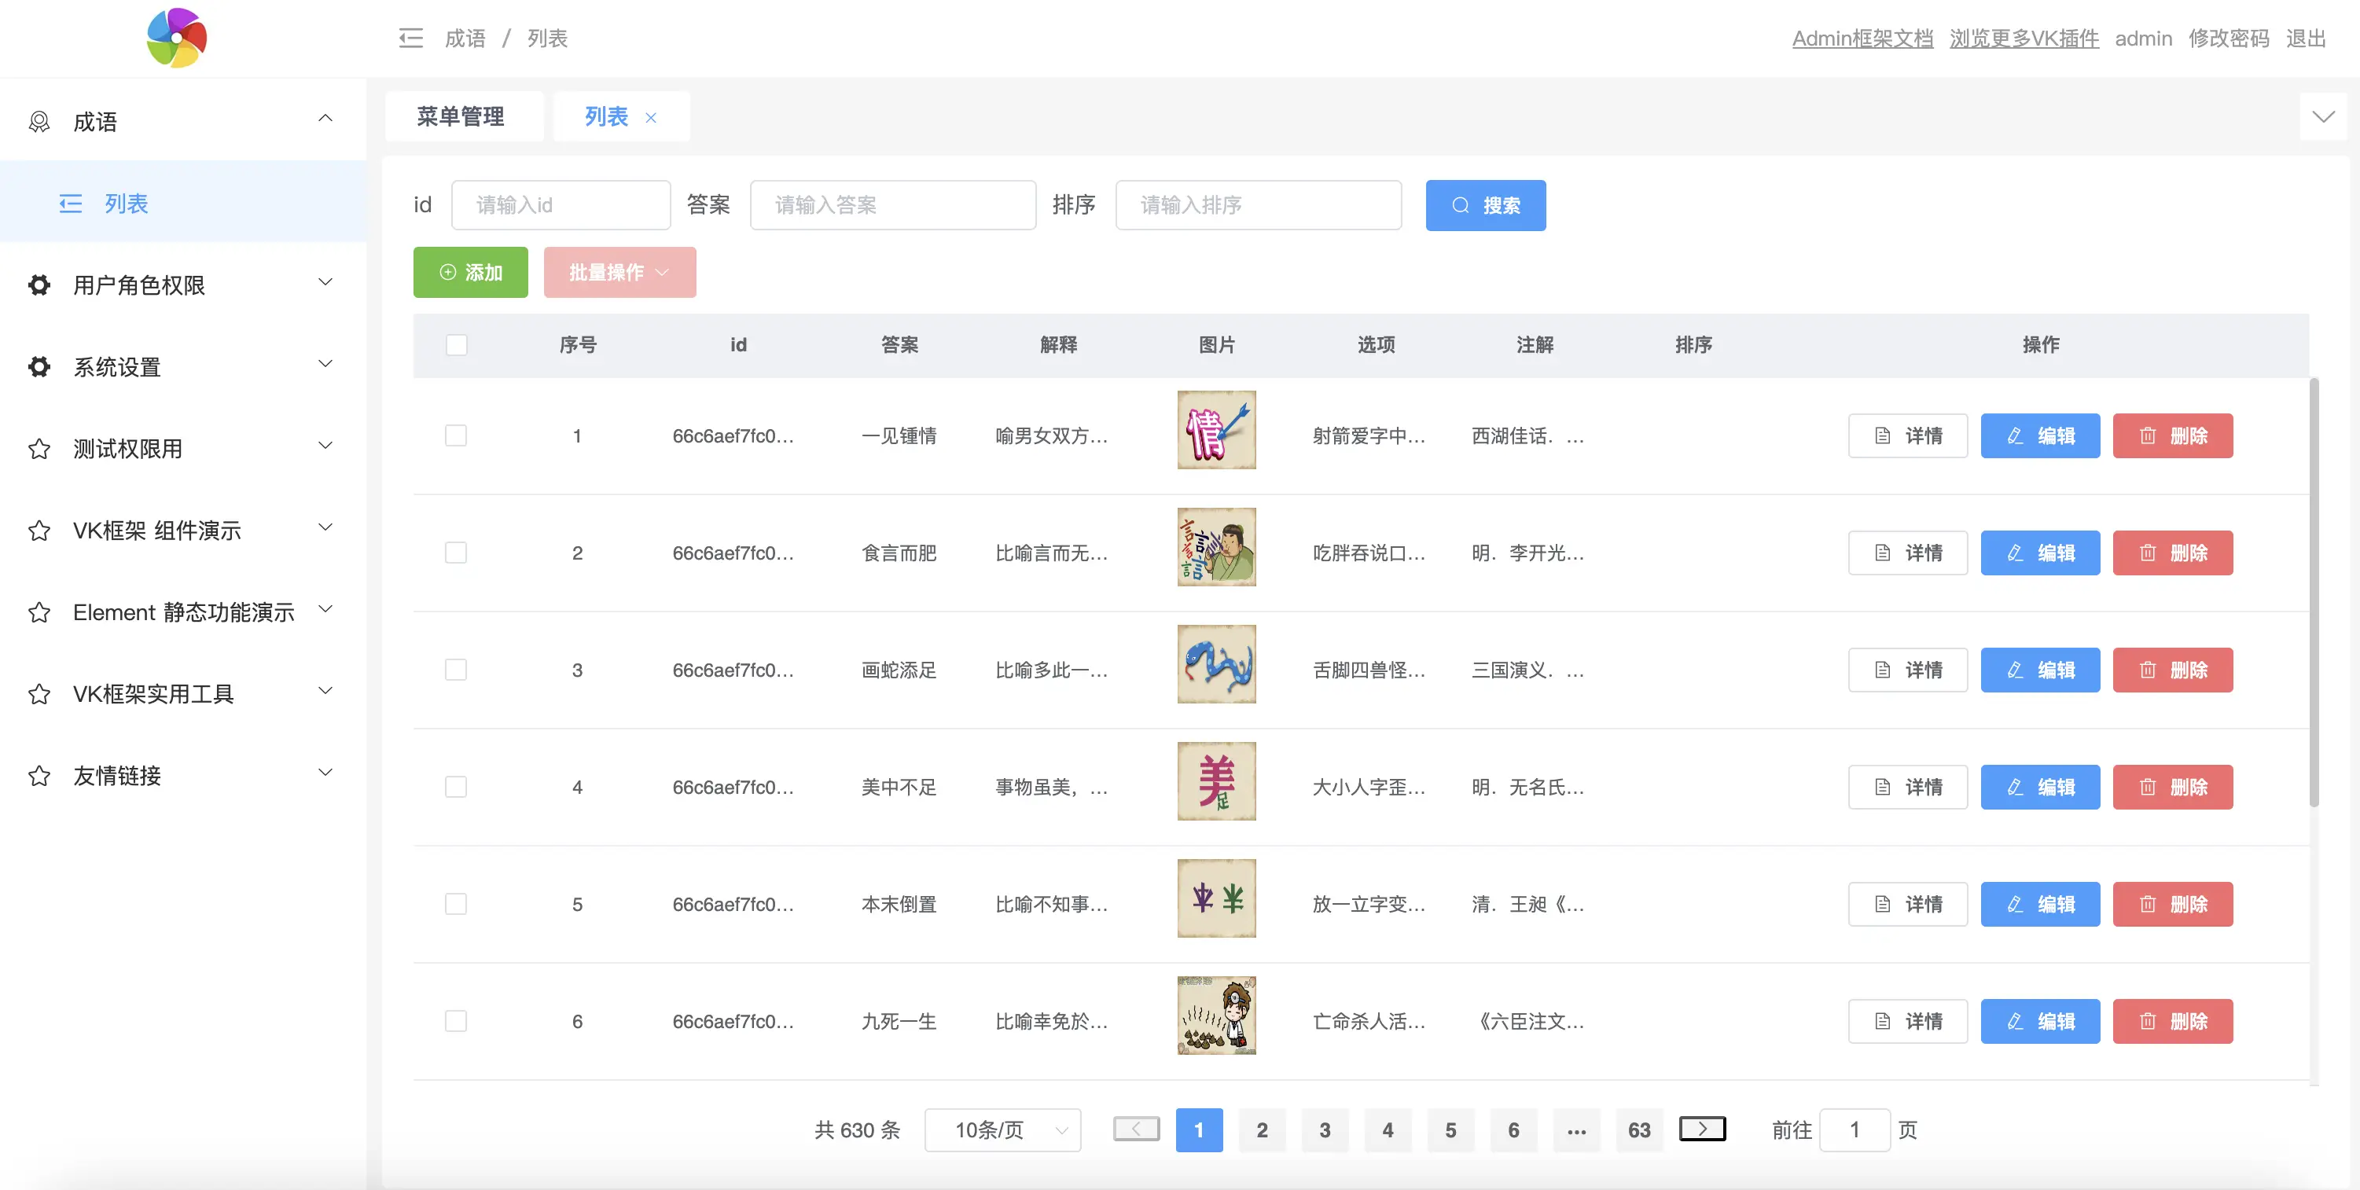Click the 画蛇添足 thumbnail image
Image resolution: width=2360 pixels, height=1190 pixels.
click(x=1215, y=664)
